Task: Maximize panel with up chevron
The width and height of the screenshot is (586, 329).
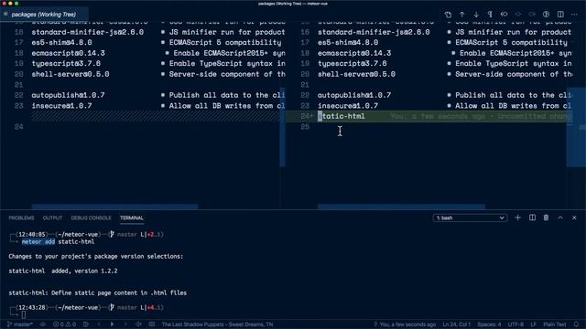Action: 560,218
